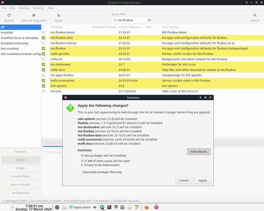264x211 pixels.
Task: Click the magnifier icon inside quick filter
Action: coord(115,20)
